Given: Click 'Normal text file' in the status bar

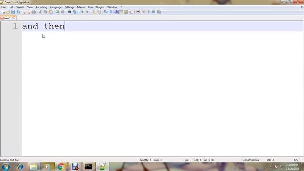Looking at the screenshot, I should 9,160.
